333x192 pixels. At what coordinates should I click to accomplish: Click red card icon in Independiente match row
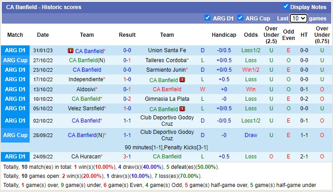(x=182, y=80)
